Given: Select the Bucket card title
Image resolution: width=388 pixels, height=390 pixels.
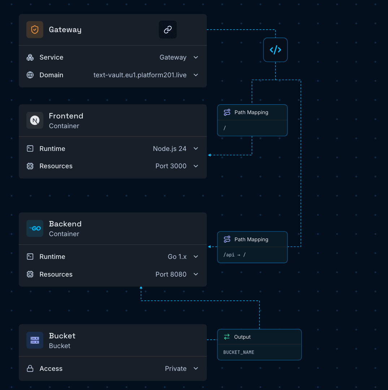Looking at the screenshot, I should point(62,336).
